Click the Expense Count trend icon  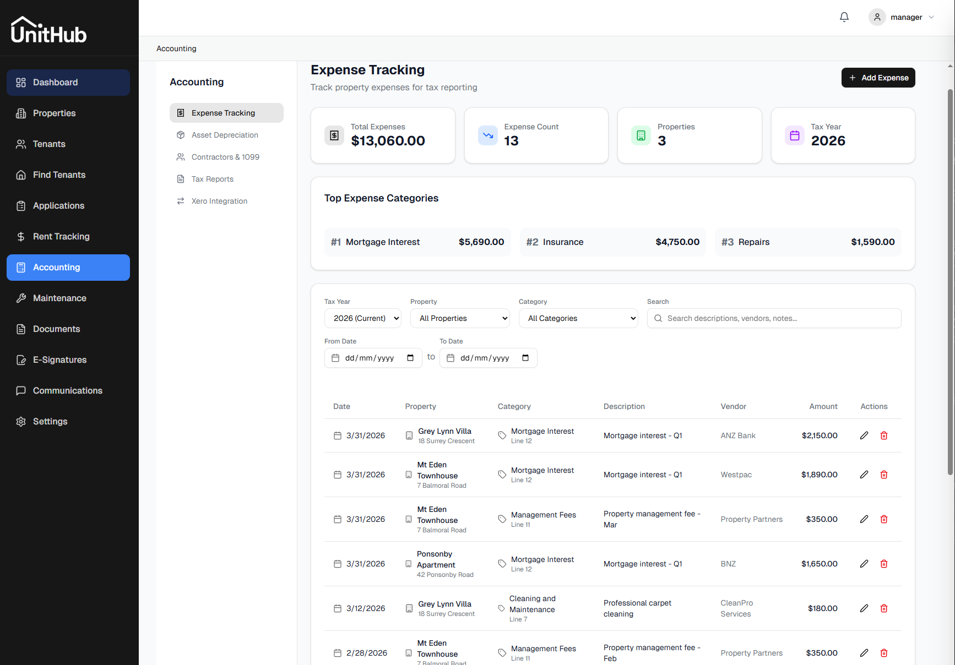488,135
